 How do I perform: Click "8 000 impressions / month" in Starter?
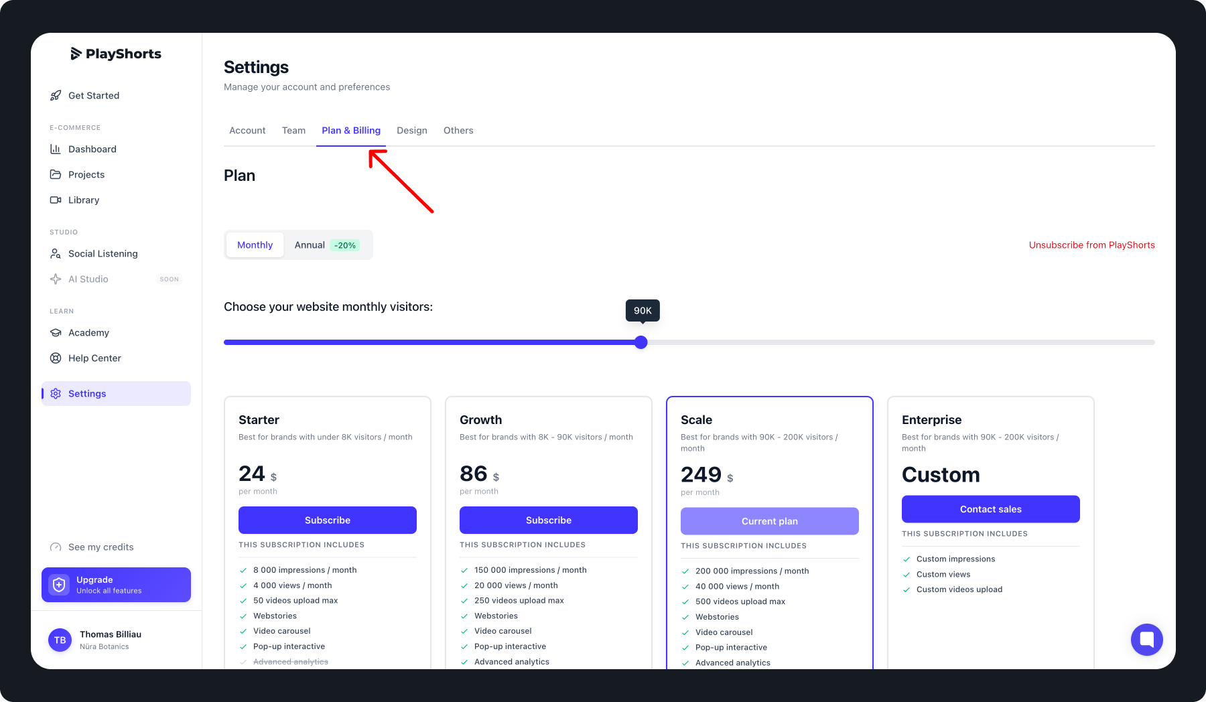[305, 570]
